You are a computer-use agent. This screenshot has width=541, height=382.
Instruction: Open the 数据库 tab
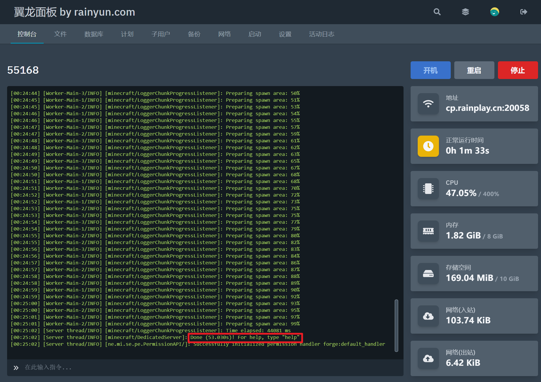coord(94,34)
